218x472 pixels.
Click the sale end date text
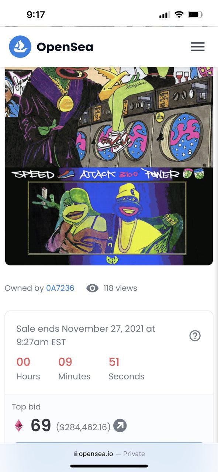tap(86, 335)
